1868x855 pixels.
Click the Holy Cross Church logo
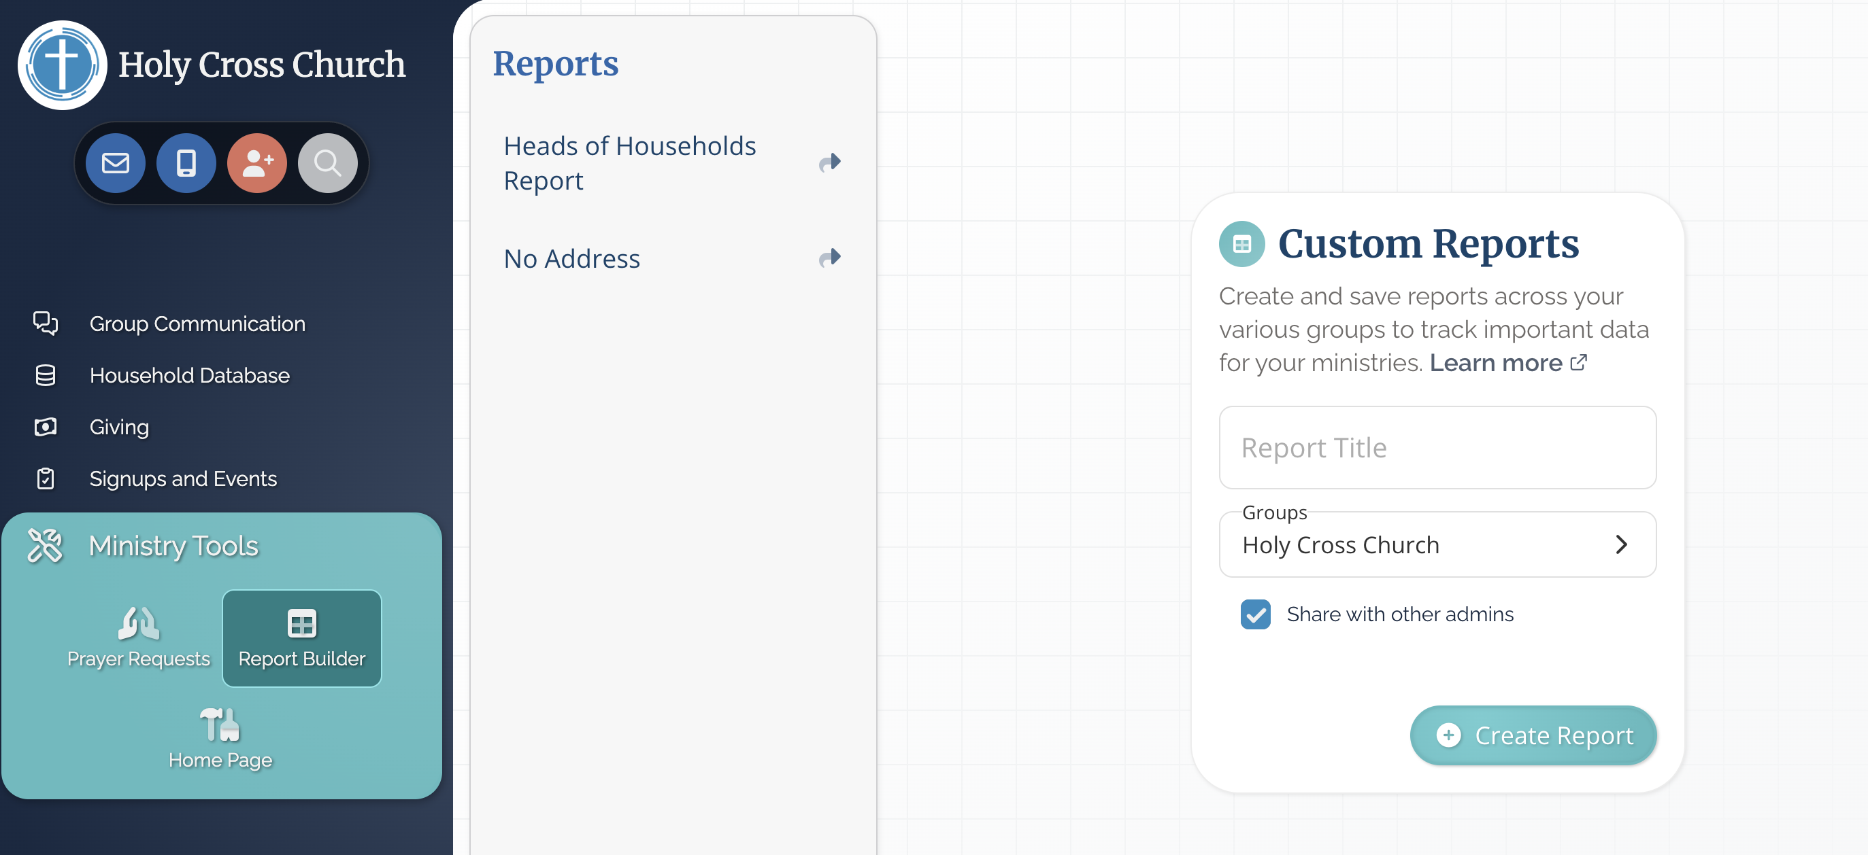(63, 65)
